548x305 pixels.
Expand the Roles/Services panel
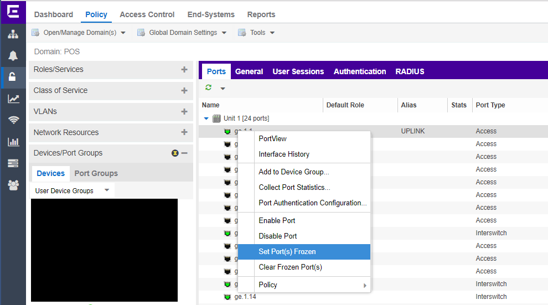(x=184, y=70)
